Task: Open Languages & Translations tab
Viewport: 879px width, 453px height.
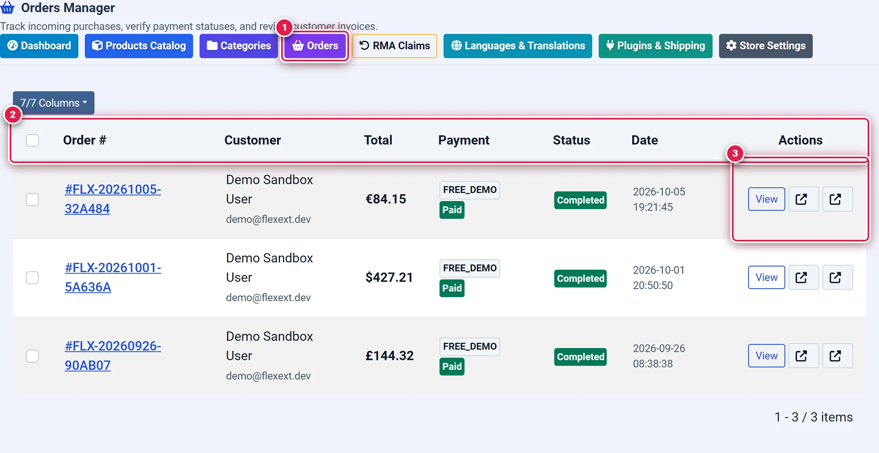Action: click(x=518, y=46)
